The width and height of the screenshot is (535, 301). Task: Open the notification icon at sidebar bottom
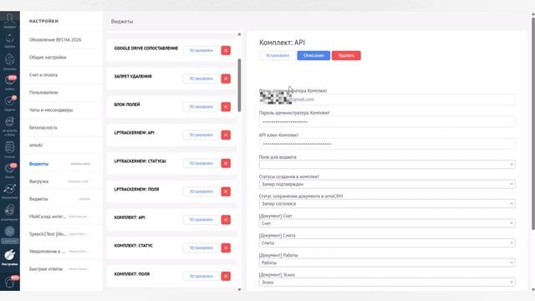tap(9, 282)
